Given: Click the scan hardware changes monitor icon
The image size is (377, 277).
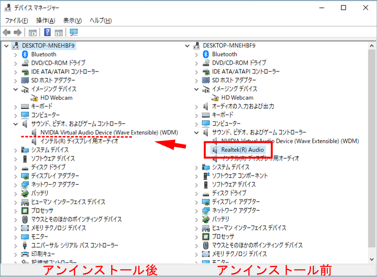Looking at the screenshot, I should click(x=73, y=32).
